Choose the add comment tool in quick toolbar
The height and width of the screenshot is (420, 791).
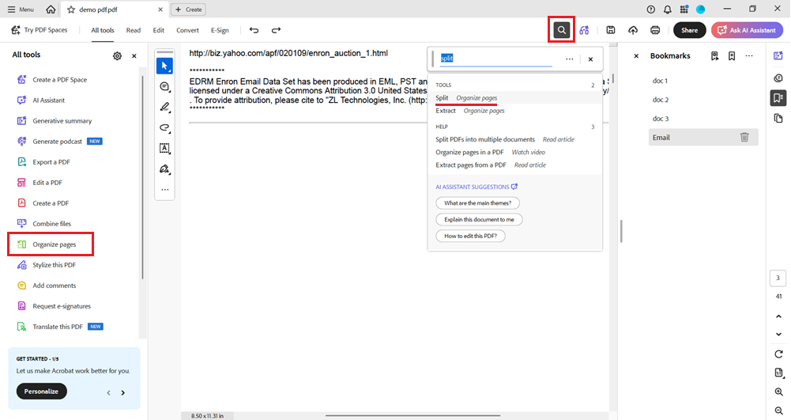164,87
